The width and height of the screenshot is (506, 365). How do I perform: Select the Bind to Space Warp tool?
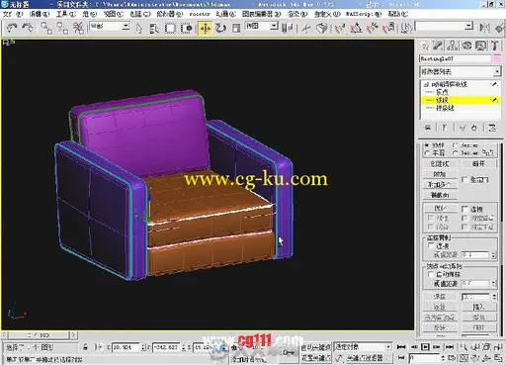[78, 28]
